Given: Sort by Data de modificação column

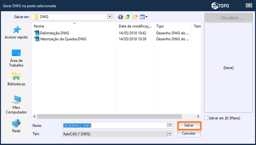Looking at the screenshot, I should coord(135,26).
